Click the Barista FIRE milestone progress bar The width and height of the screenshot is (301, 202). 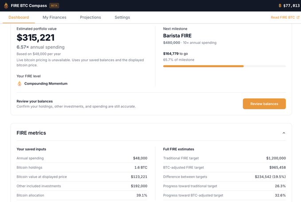coord(224,66)
